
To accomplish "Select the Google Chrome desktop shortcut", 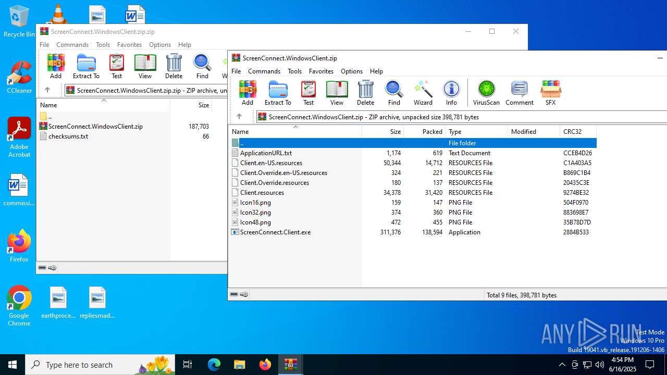I will (x=19, y=306).
